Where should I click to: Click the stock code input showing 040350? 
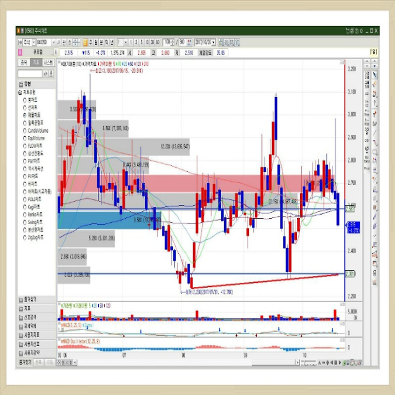(x=44, y=42)
